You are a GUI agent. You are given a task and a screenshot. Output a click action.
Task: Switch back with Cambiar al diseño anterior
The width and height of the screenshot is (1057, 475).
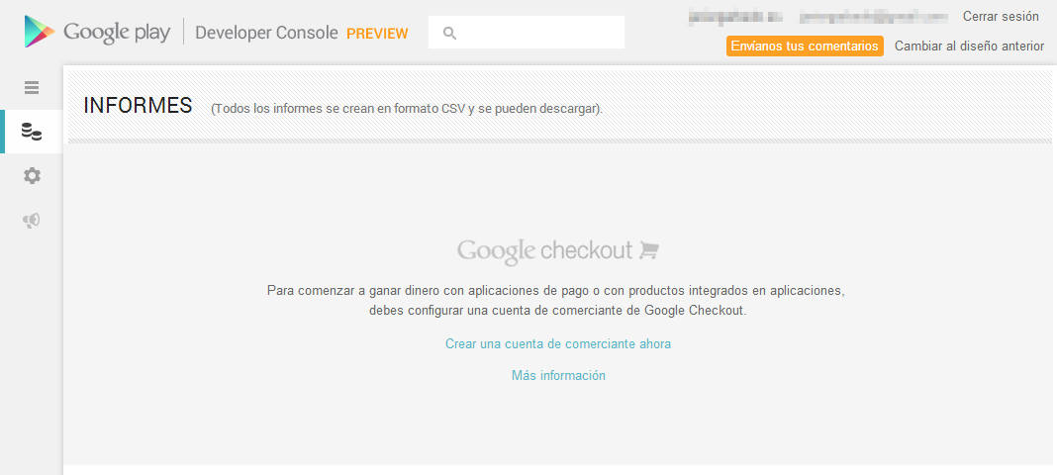(x=969, y=47)
